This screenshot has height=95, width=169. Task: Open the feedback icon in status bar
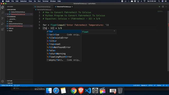(163, 85)
